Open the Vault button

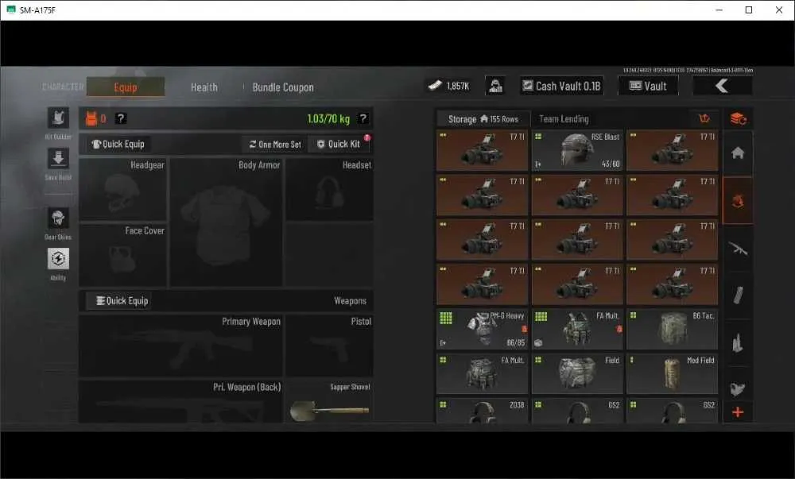648,86
